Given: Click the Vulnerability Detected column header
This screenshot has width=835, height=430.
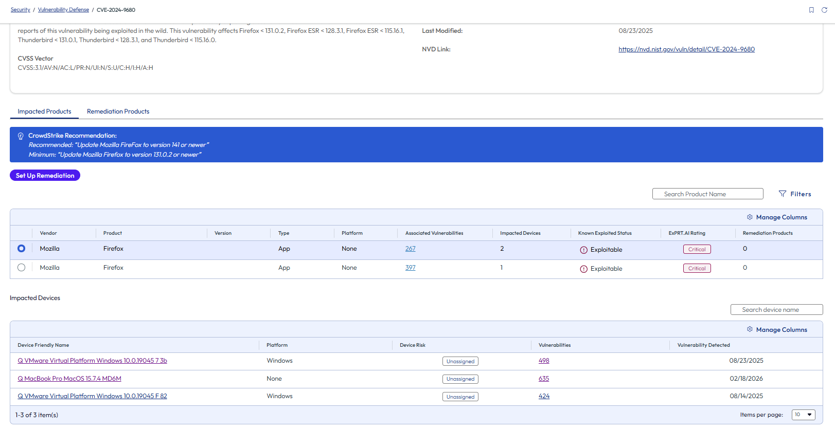Looking at the screenshot, I should coord(704,345).
